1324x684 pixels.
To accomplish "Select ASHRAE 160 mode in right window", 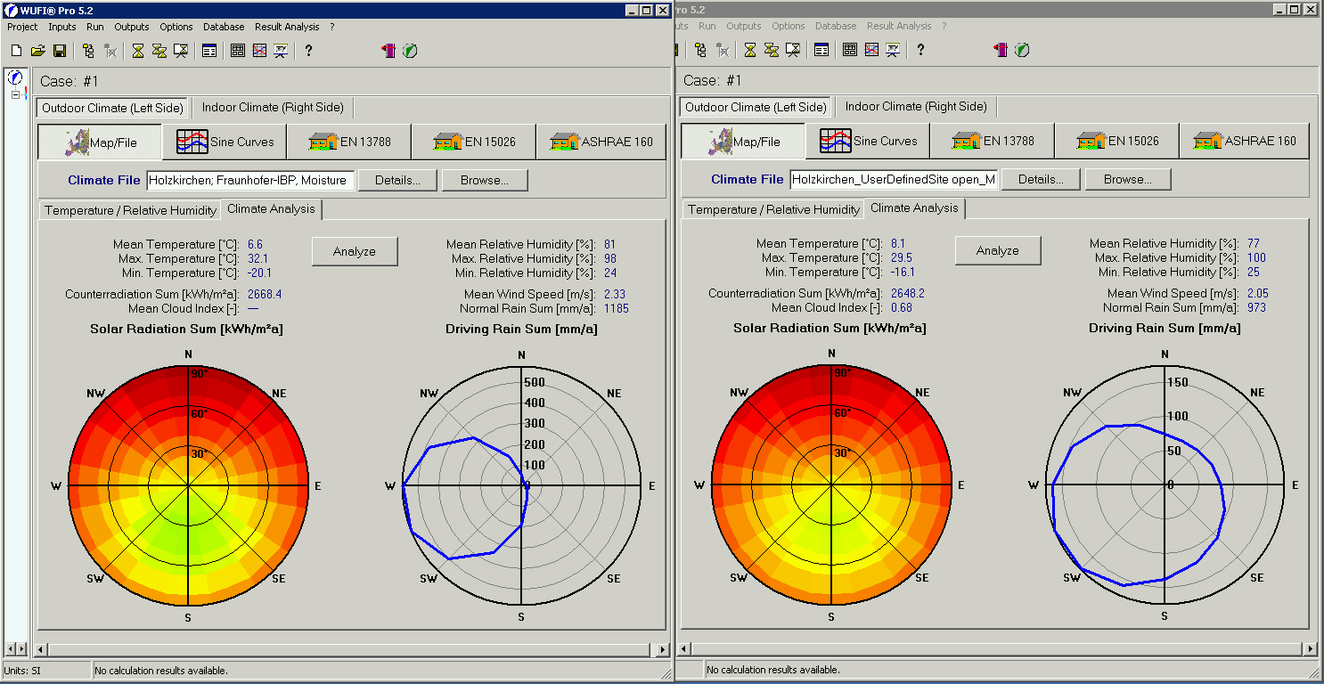I will pyautogui.click(x=1246, y=141).
